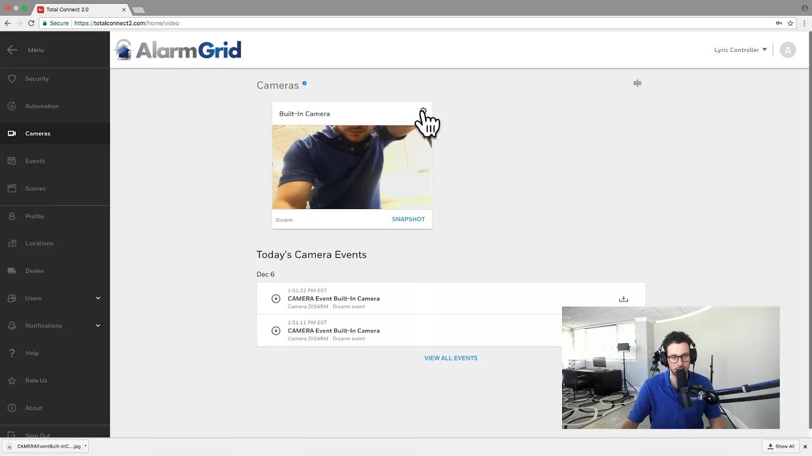Click the Cameras help info dot

tap(304, 83)
